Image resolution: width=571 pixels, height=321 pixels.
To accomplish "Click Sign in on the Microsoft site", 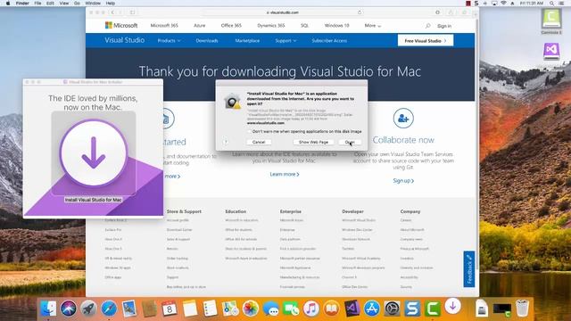I will [x=444, y=26].
